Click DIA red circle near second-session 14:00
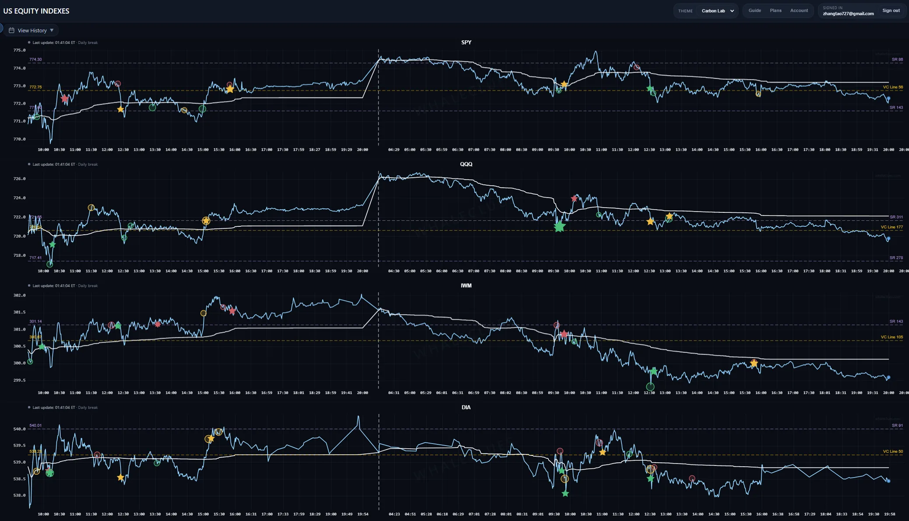 [x=692, y=479]
